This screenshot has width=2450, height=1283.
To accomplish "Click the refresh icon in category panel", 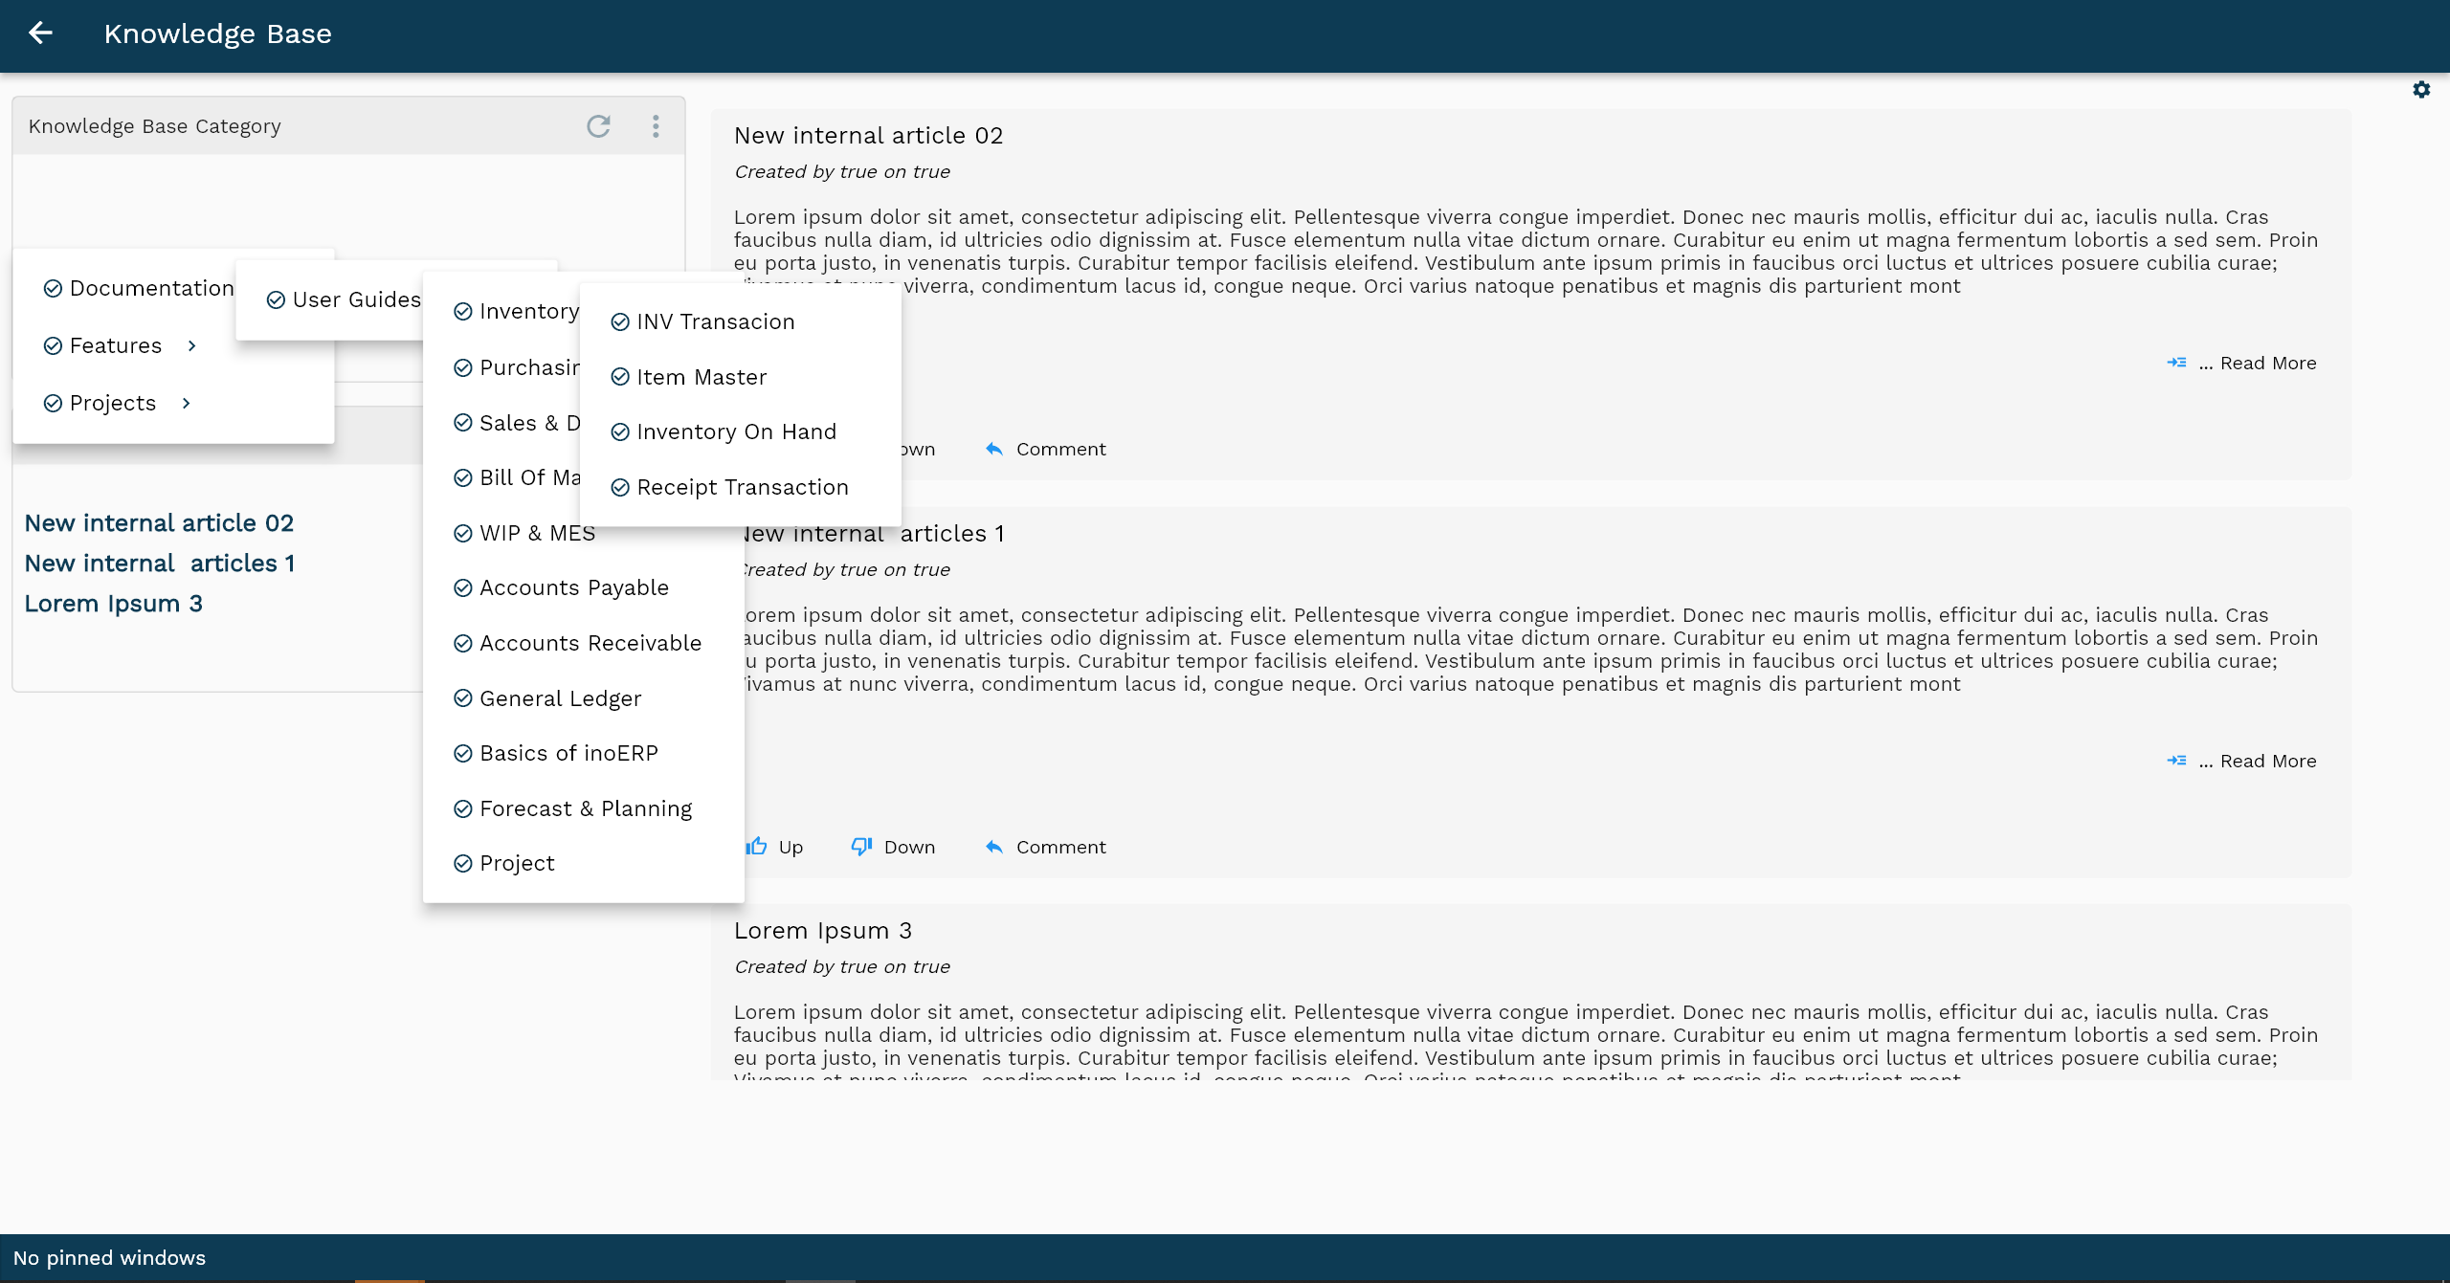I will tap(598, 126).
